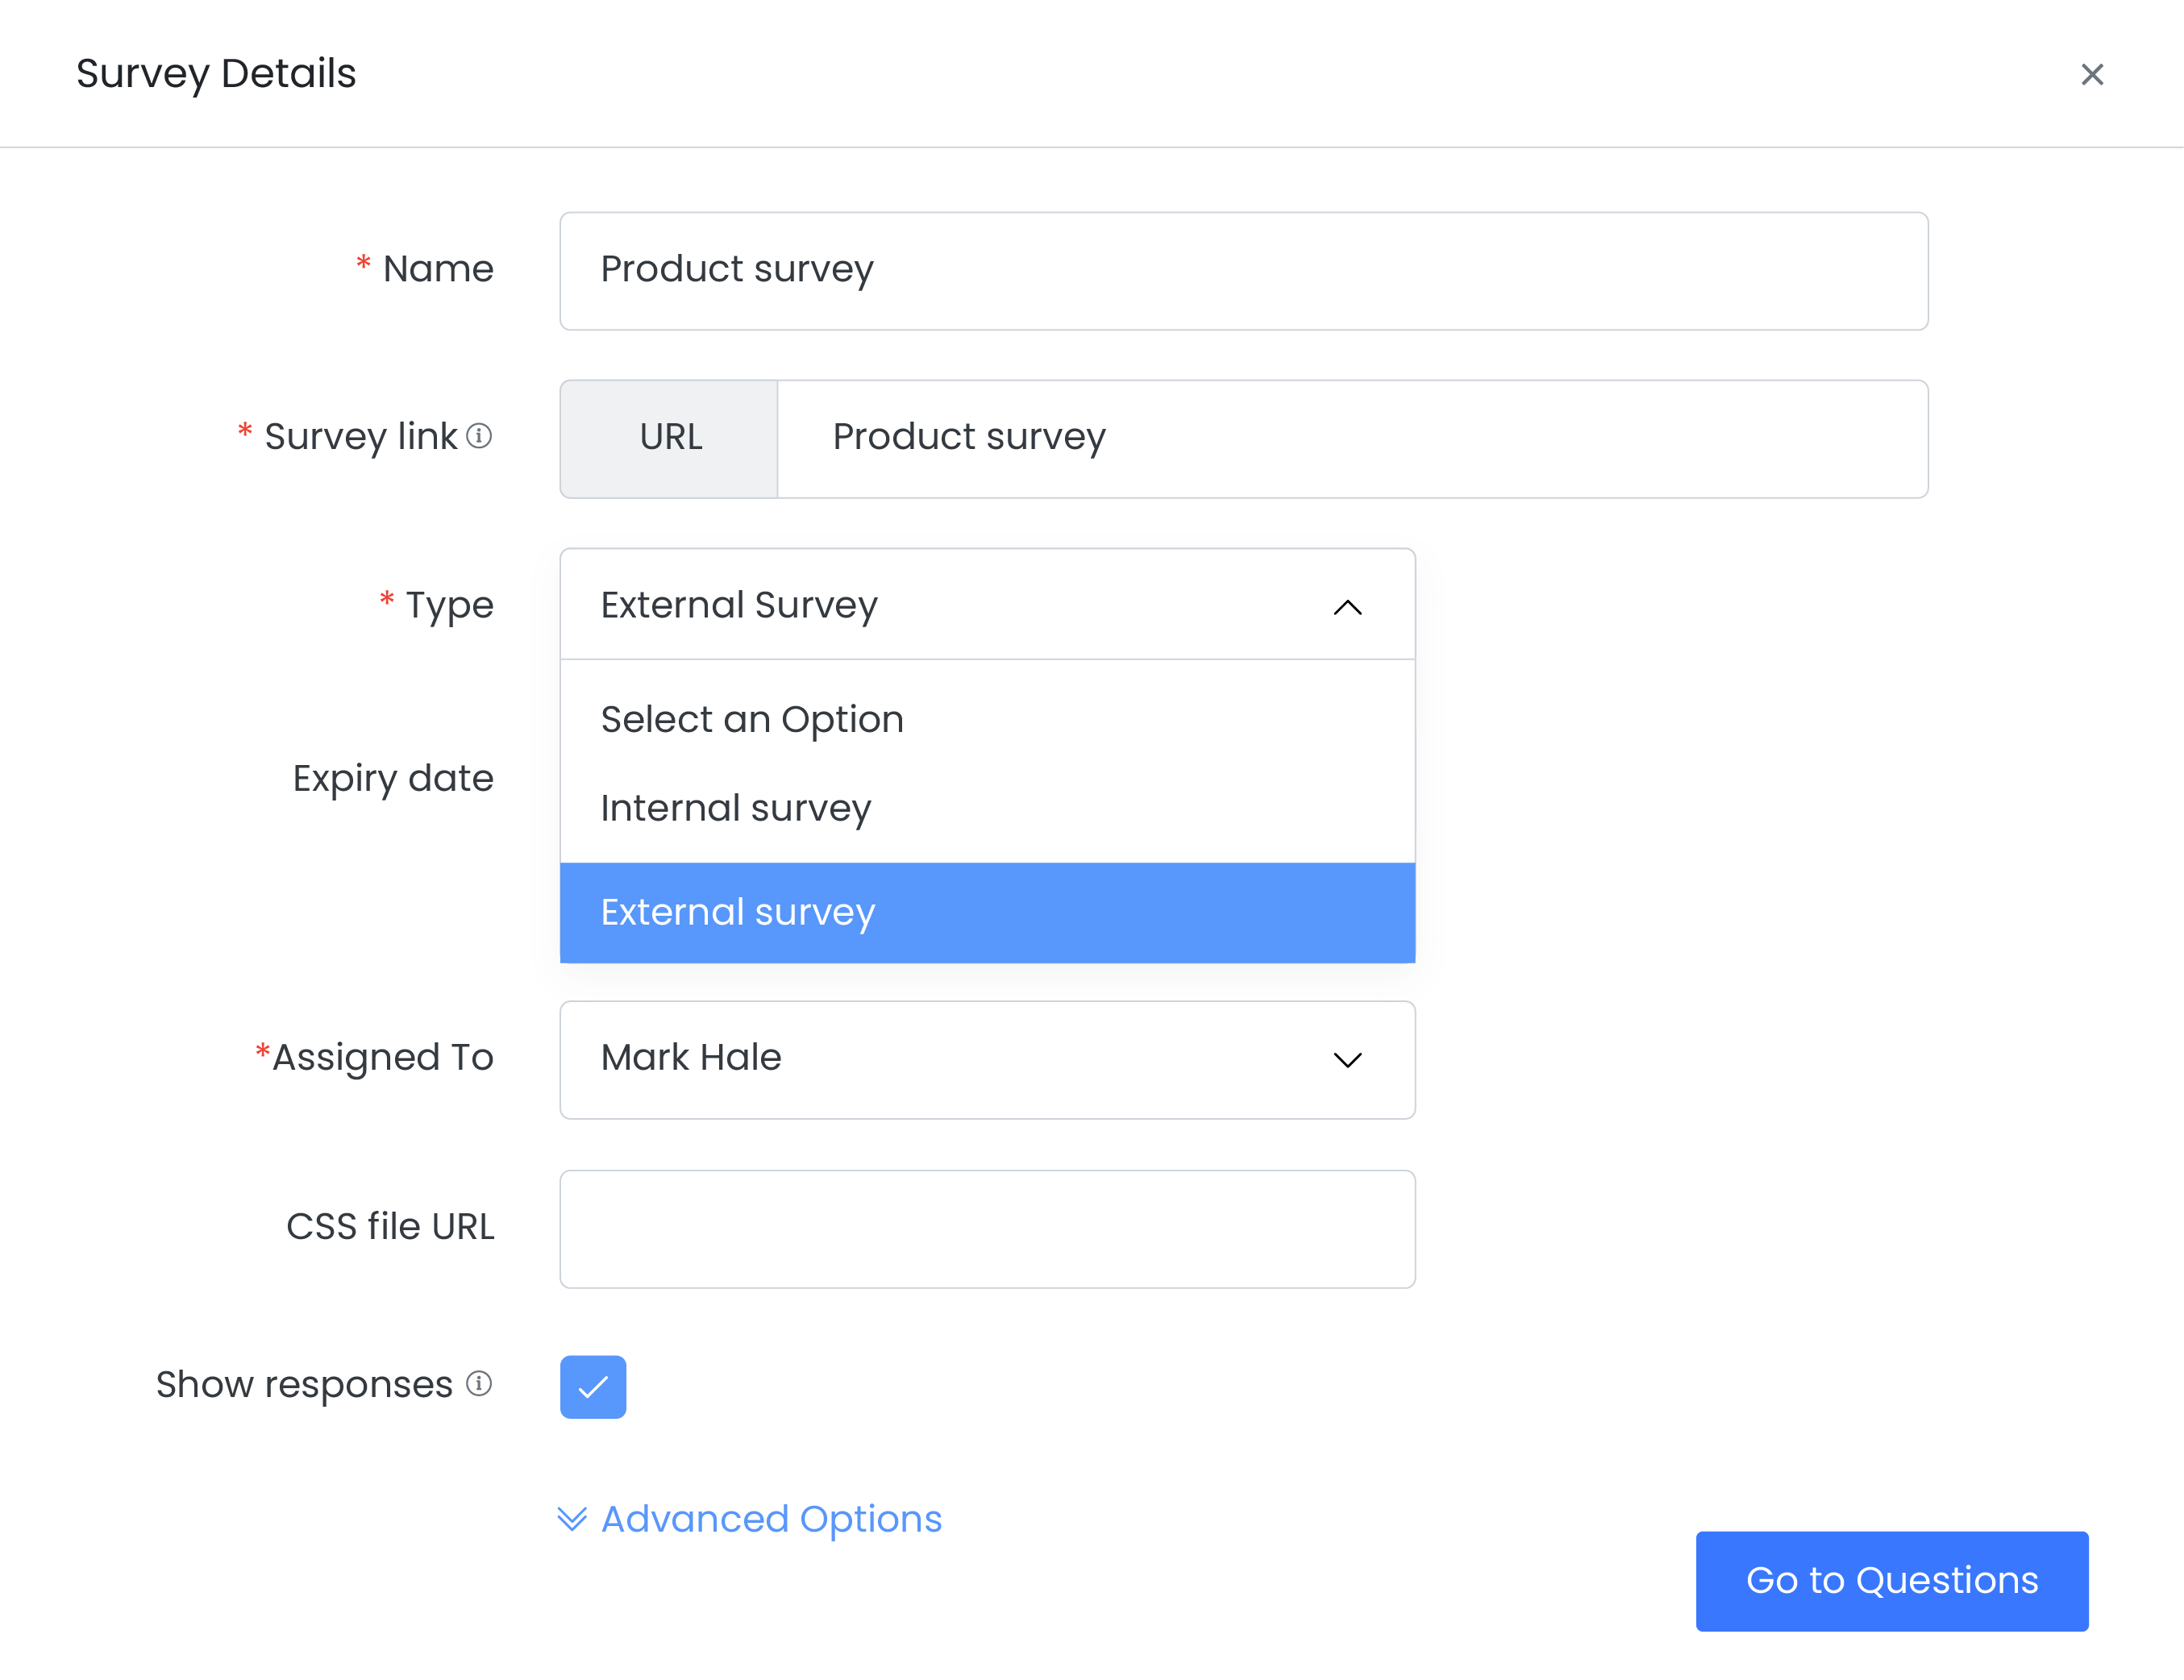Click the URL prefix box
The width and height of the screenshot is (2184, 1680).
coord(669,439)
